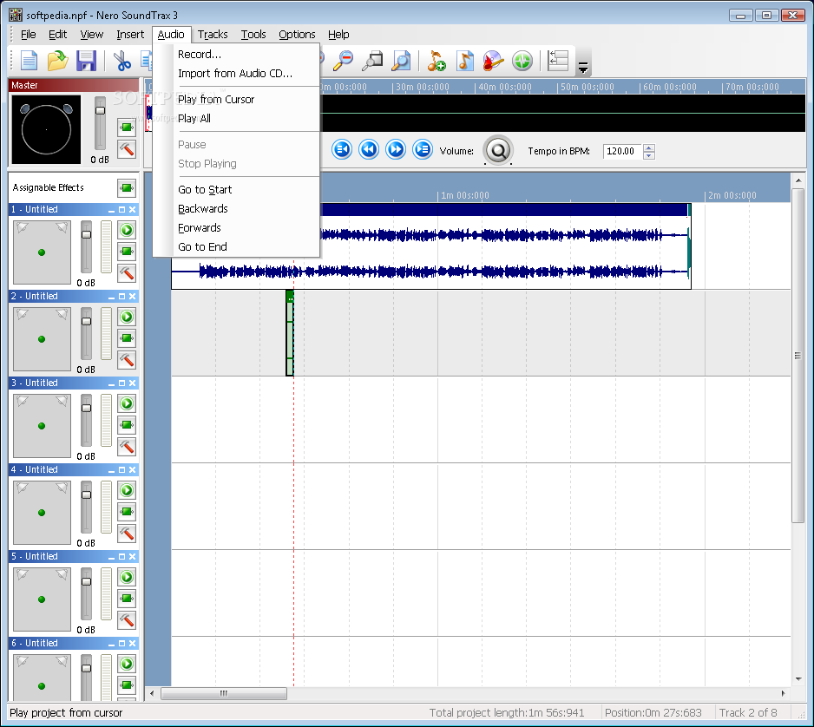Screen dimensions: 814x727
Task: Click the track 2 effects green icon
Action: tap(127, 338)
